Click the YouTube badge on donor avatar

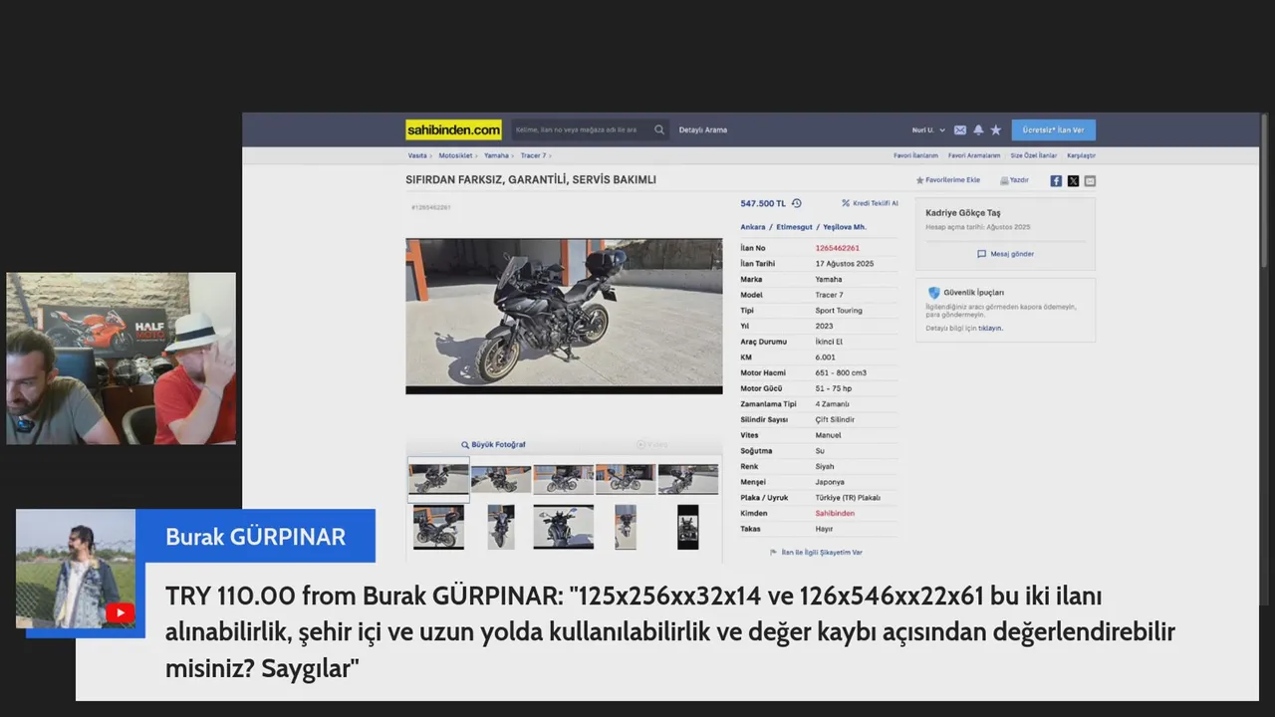click(x=120, y=612)
